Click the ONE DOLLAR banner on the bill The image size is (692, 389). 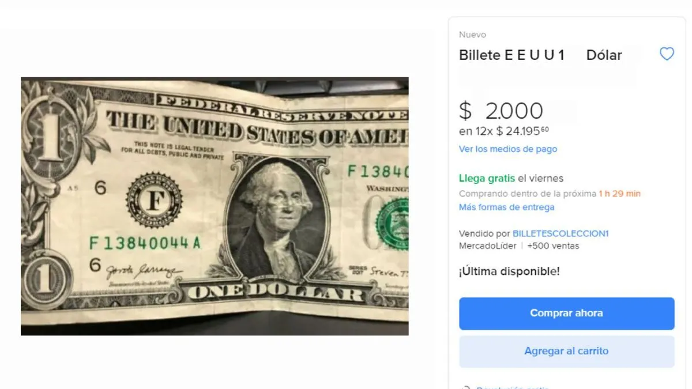coord(275,293)
